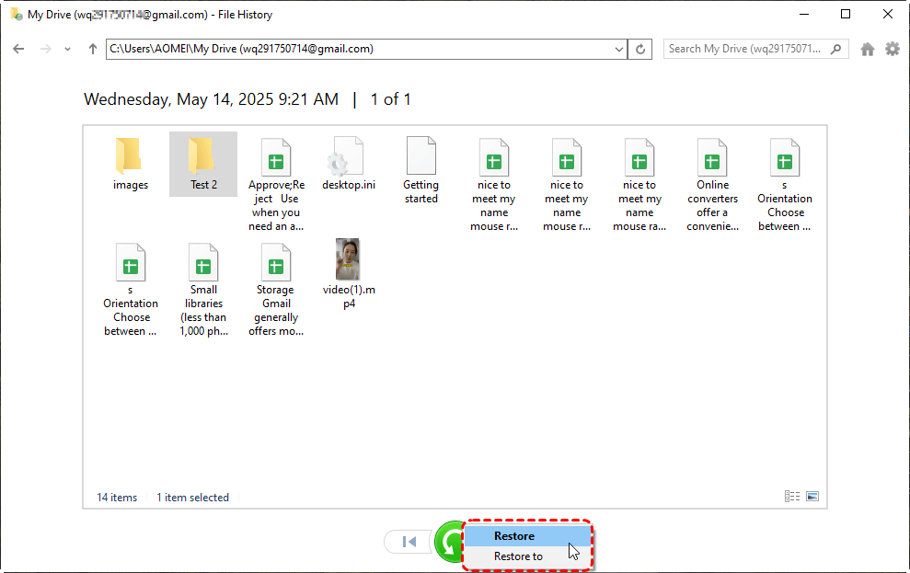Select the video(1).mp4 thumbnail
The image size is (910, 573).
[x=348, y=259]
